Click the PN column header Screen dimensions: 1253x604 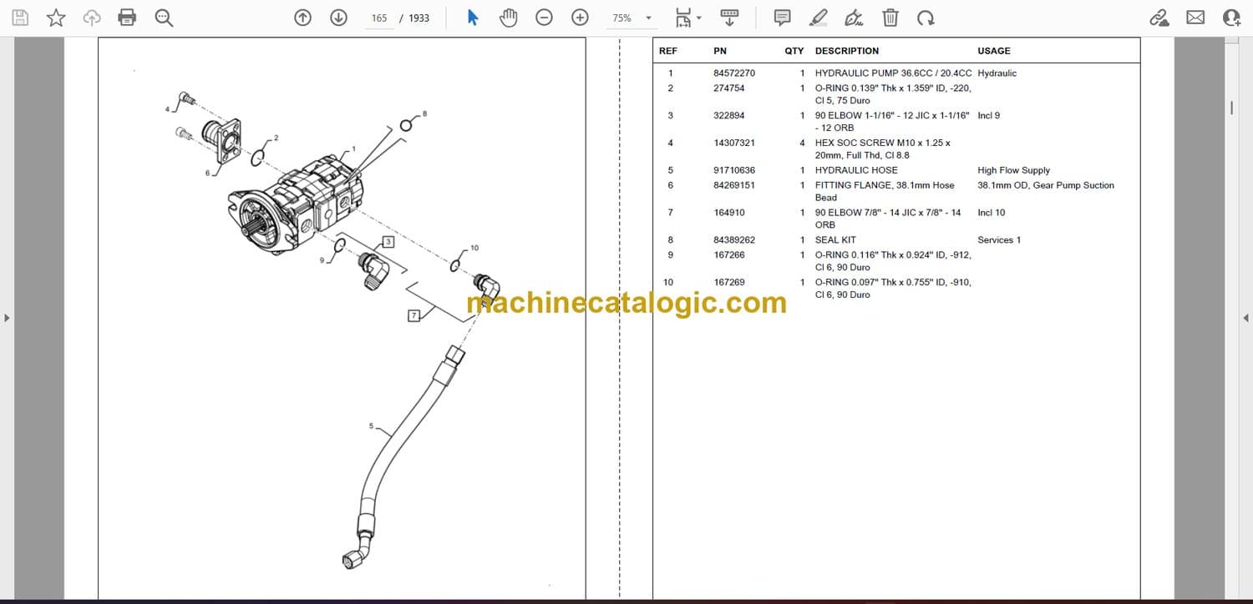(720, 51)
